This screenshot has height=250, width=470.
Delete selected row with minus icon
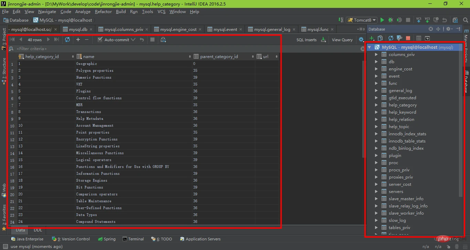tap(87, 39)
